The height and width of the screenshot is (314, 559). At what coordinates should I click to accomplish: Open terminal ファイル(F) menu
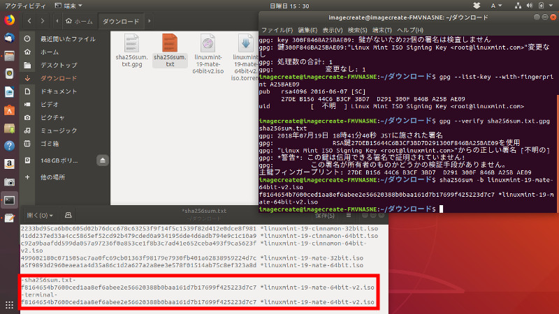[277, 30]
